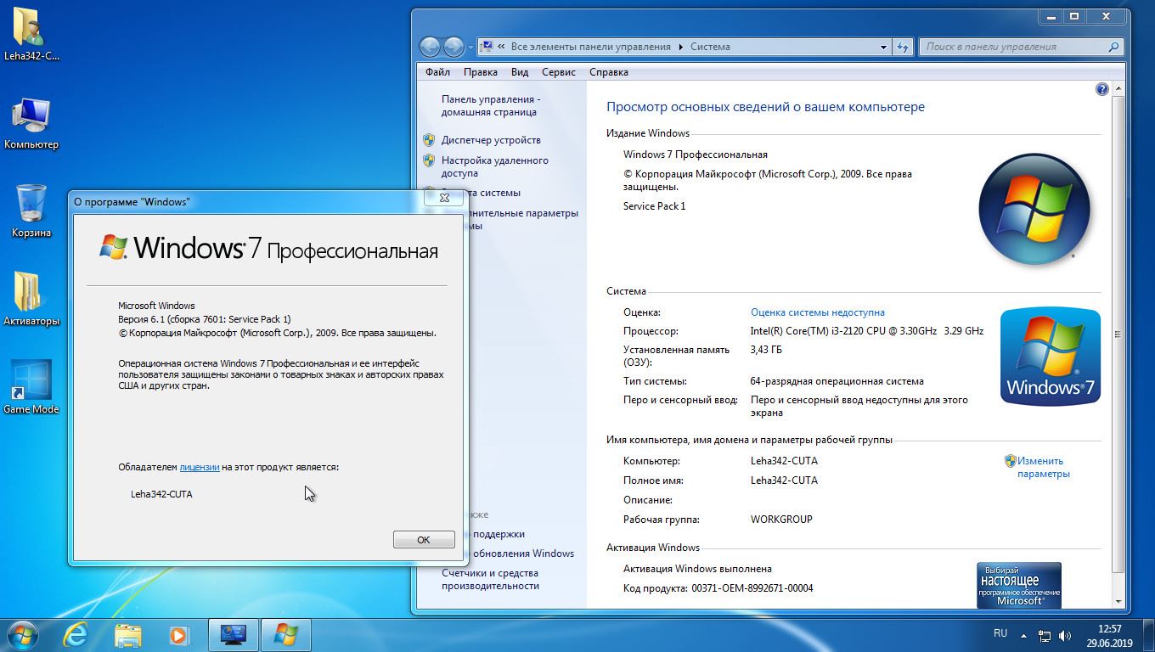Open the Leha342 user folder desktop icon

click(31, 30)
